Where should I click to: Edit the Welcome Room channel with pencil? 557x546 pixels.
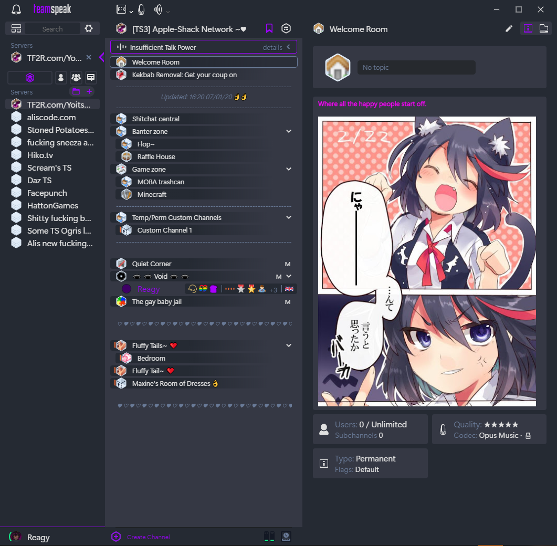[x=509, y=29]
